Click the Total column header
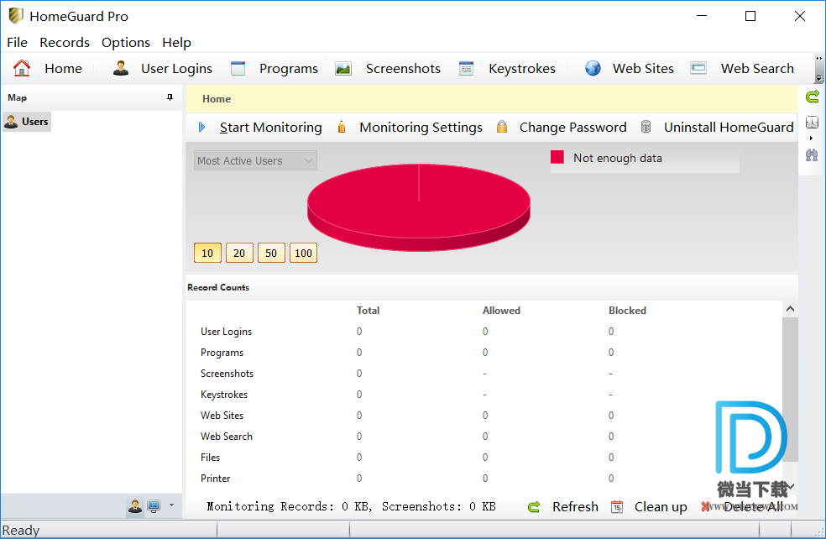 click(368, 311)
